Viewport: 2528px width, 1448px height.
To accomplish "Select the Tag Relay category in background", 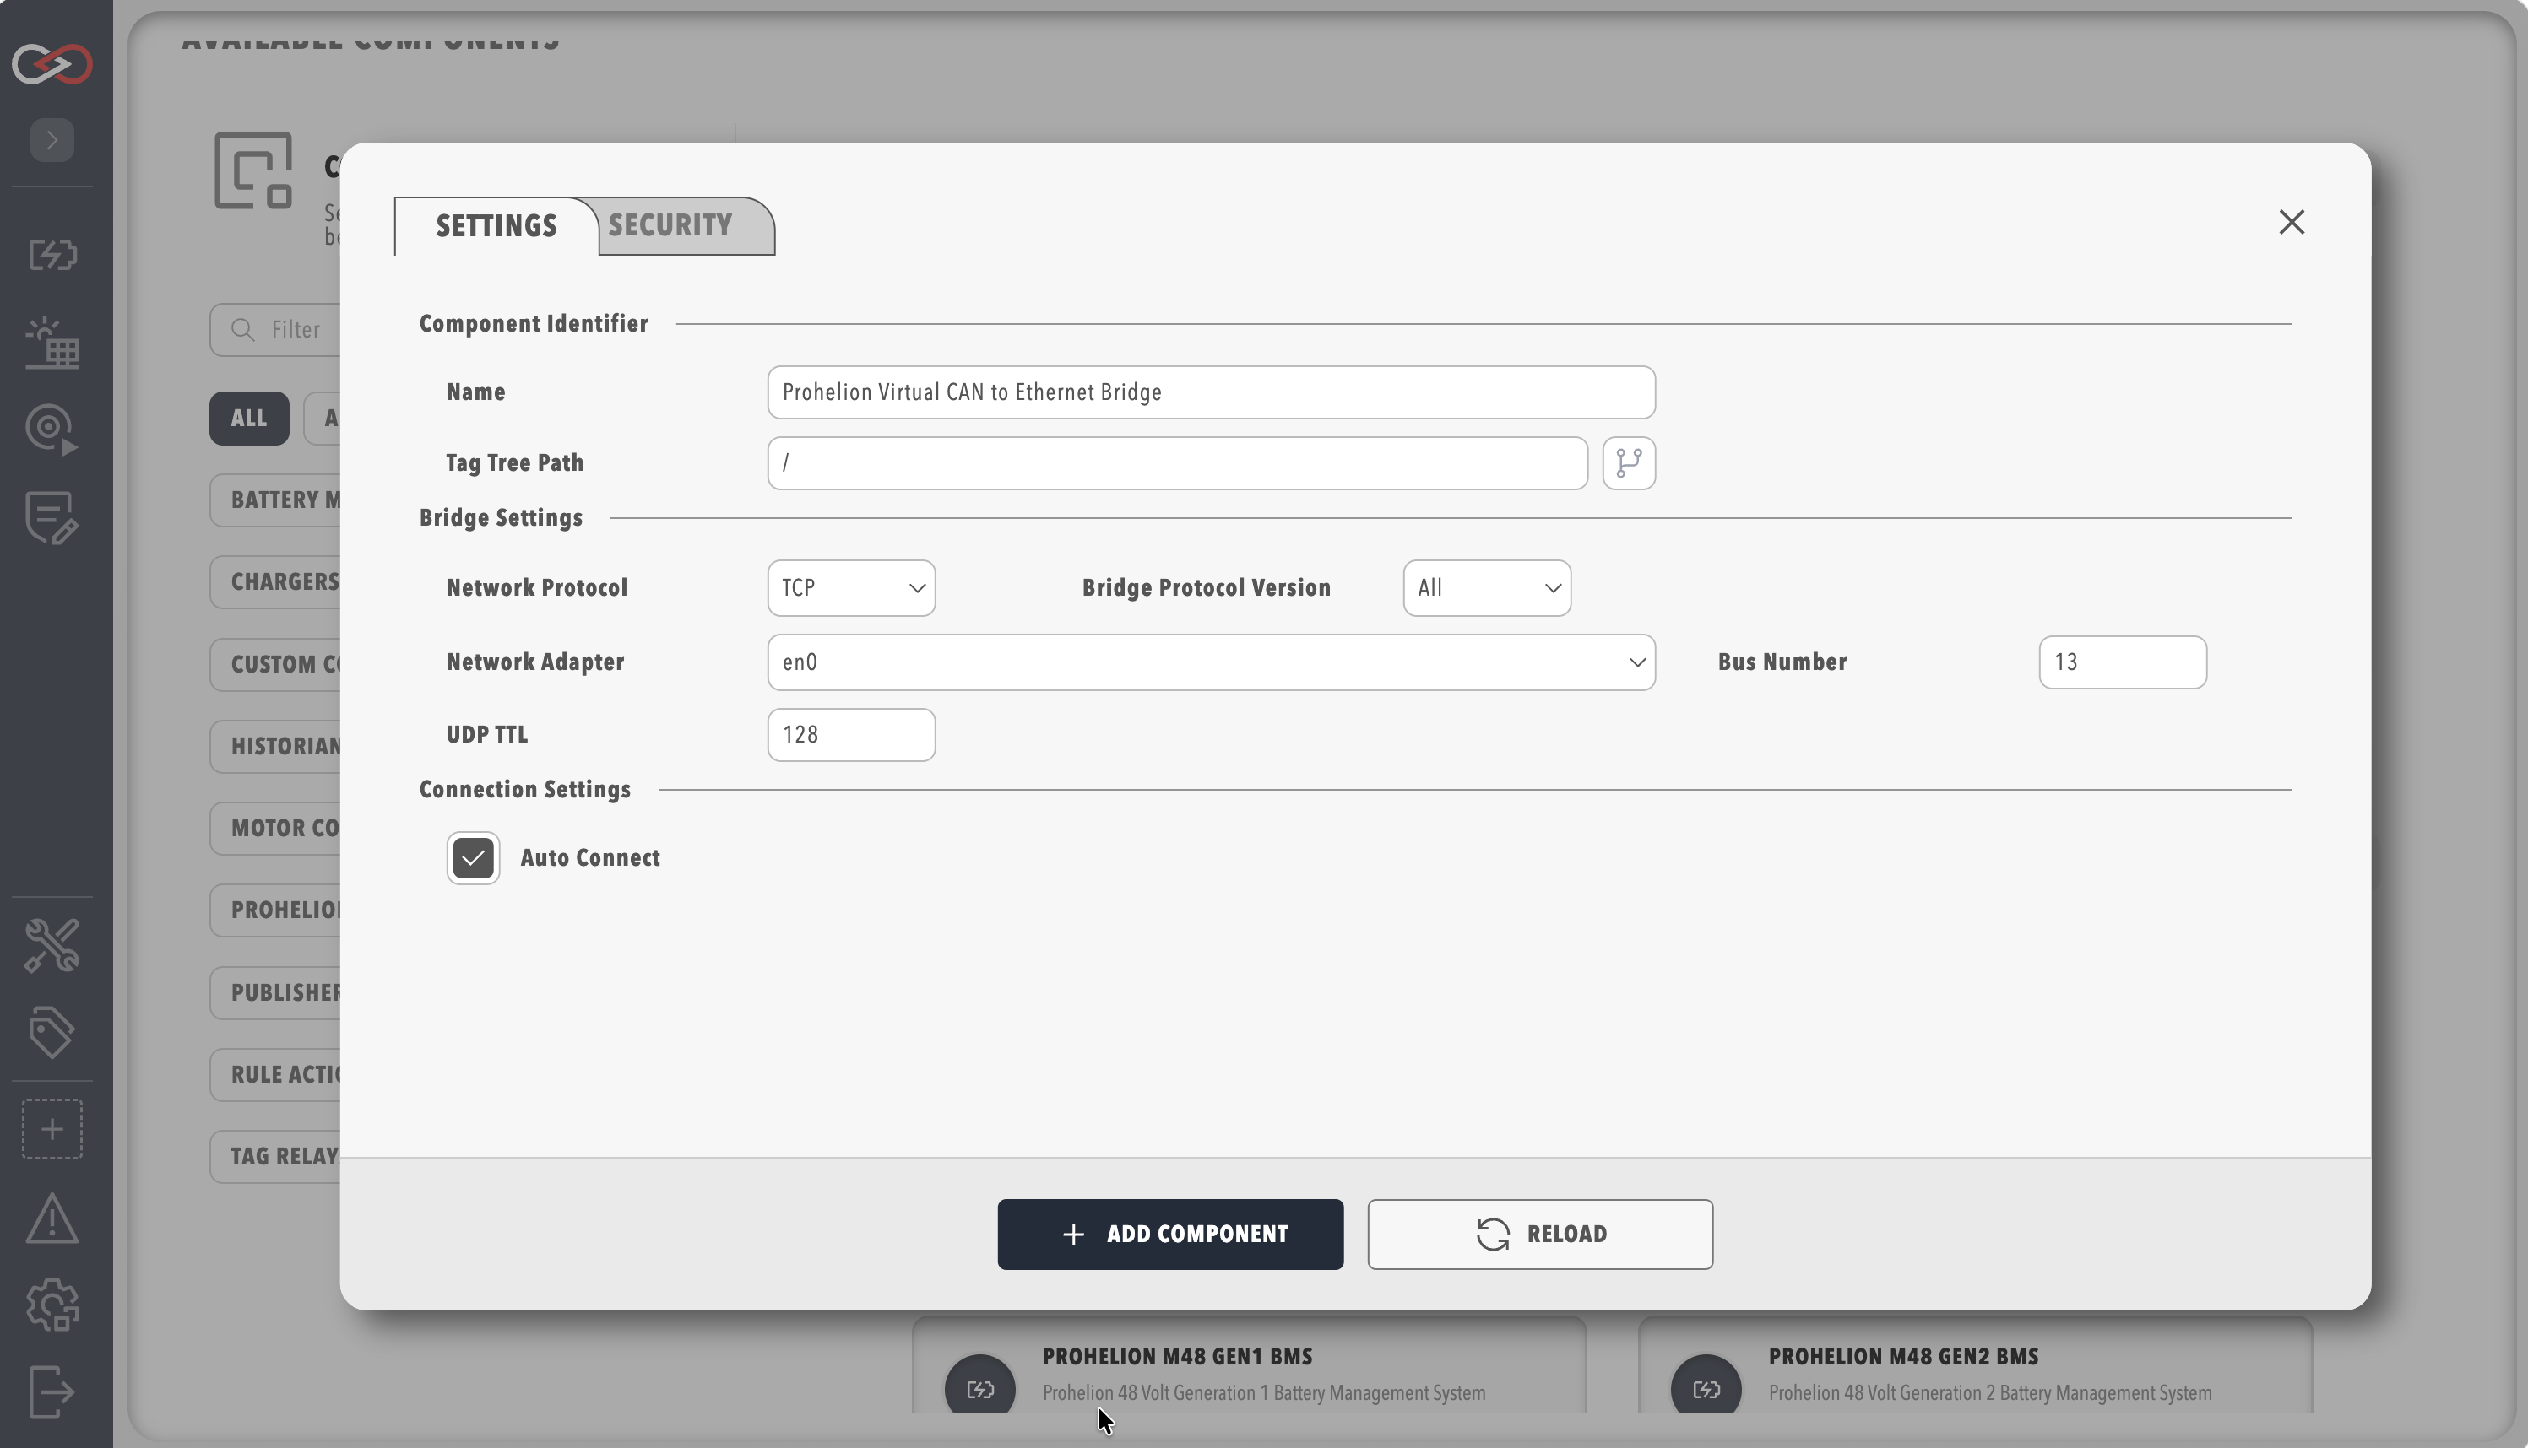I will (x=275, y=1157).
